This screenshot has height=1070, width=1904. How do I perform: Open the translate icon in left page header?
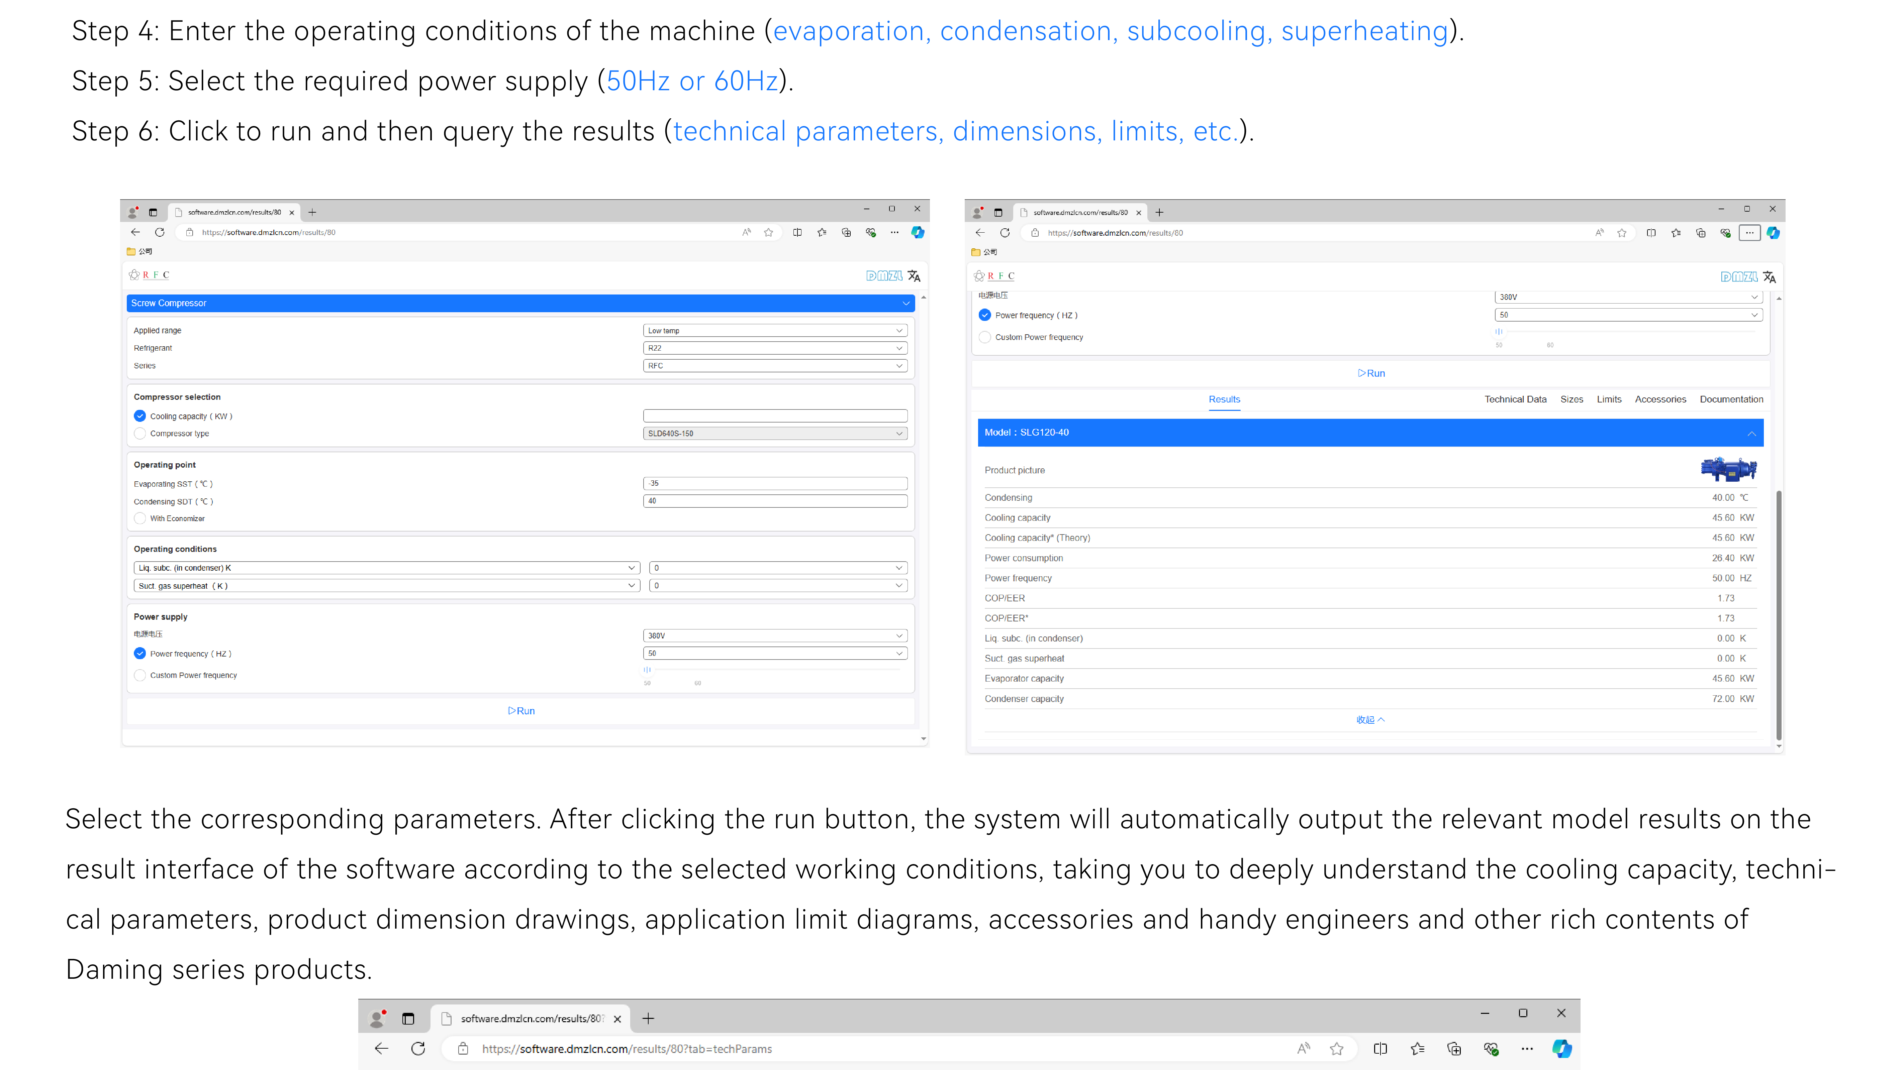click(914, 275)
